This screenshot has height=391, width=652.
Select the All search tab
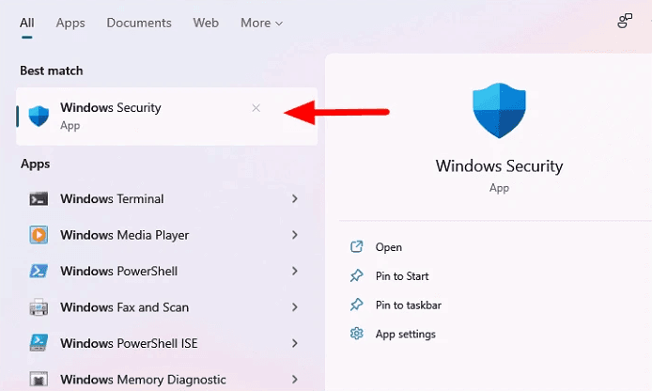[x=27, y=23]
